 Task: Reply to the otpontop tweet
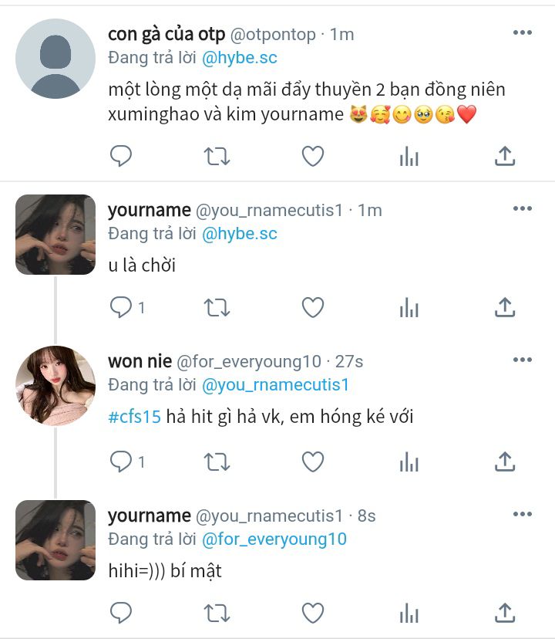coord(121,156)
